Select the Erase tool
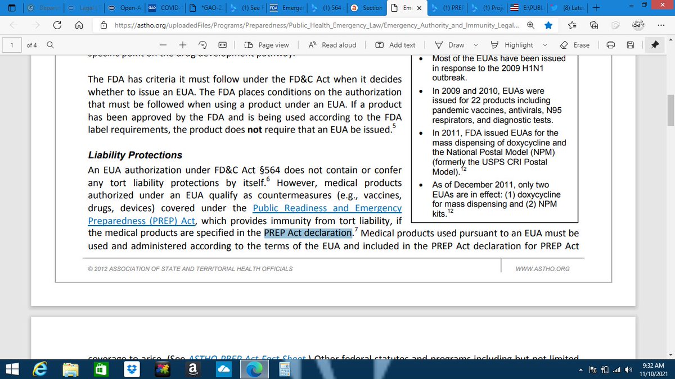Viewport: 675px width, 379px height. tap(574, 45)
